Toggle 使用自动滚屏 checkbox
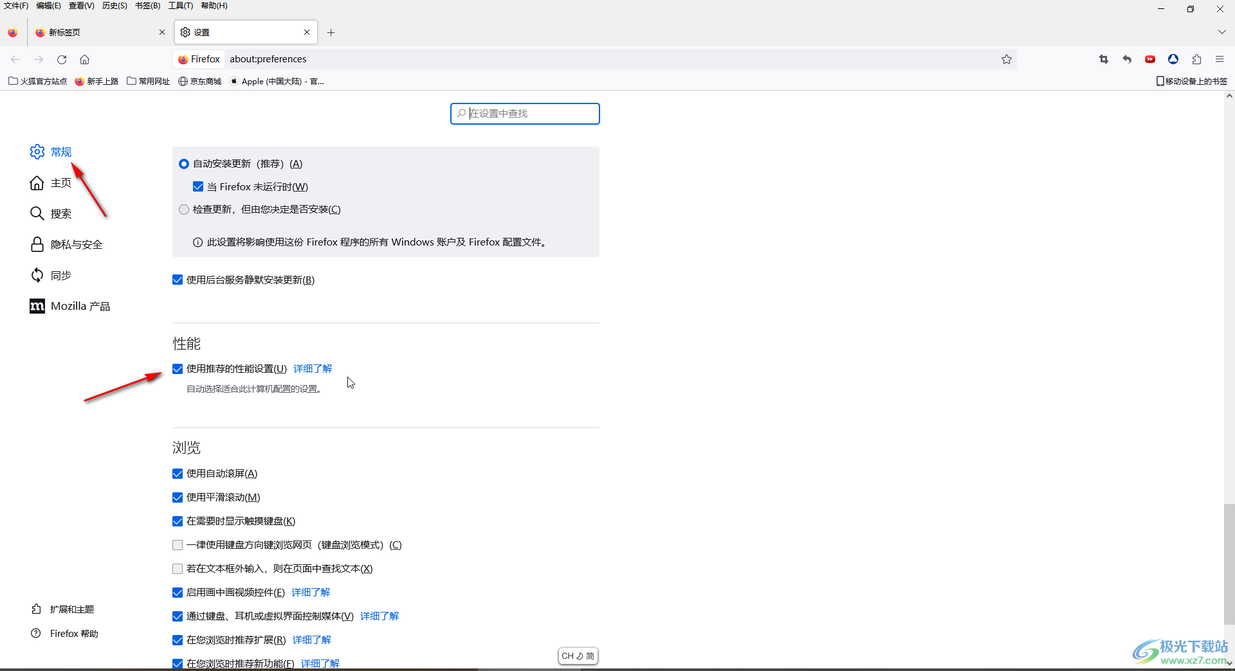Screen dimensions: 1235x671 tap(178, 474)
